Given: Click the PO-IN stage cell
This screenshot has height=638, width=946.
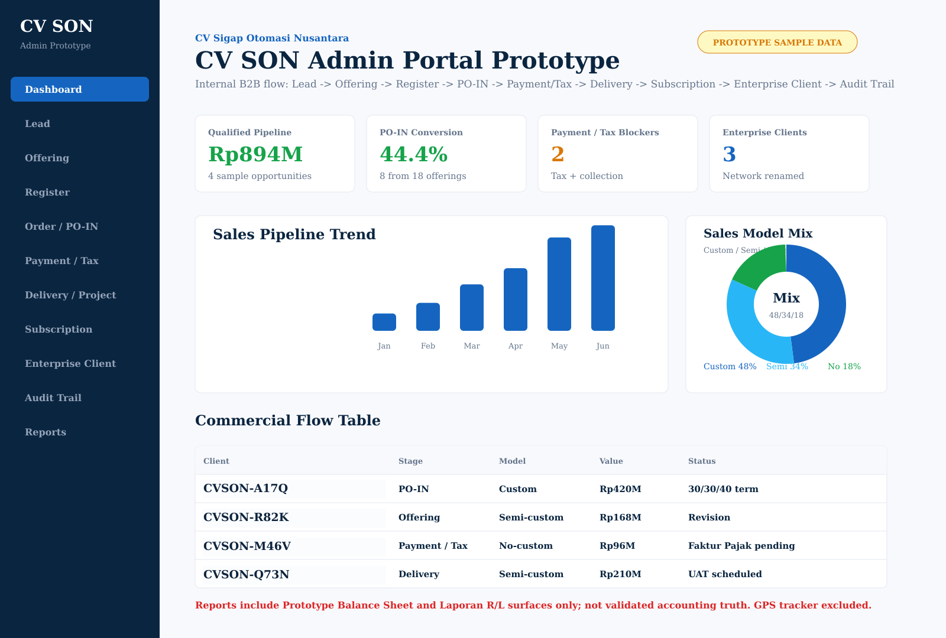Looking at the screenshot, I should 413,489.
